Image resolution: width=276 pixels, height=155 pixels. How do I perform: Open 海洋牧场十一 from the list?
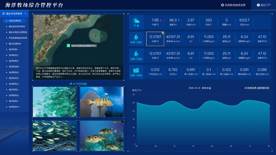(15, 107)
